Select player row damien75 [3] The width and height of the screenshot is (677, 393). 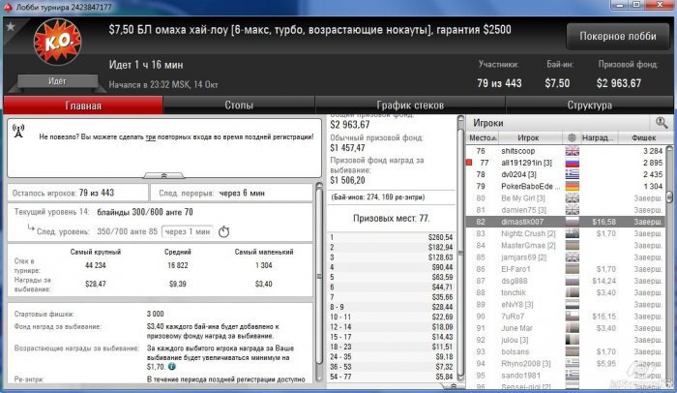[x=566, y=210]
